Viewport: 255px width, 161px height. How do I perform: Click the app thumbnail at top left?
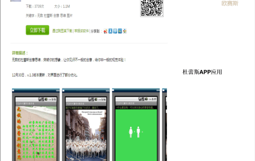16,1
